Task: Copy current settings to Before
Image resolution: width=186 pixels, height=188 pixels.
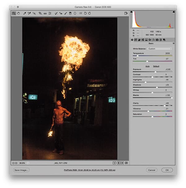Action: click(122, 163)
